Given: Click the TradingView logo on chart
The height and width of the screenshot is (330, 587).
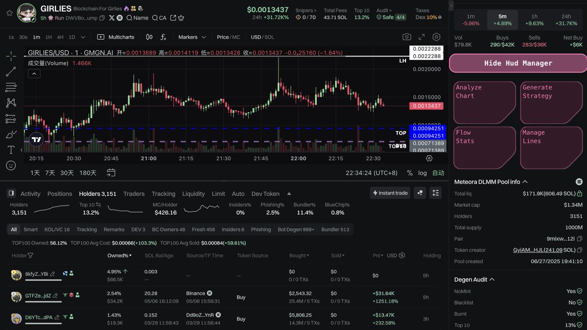Looking at the screenshot, I should coord(37,140).
